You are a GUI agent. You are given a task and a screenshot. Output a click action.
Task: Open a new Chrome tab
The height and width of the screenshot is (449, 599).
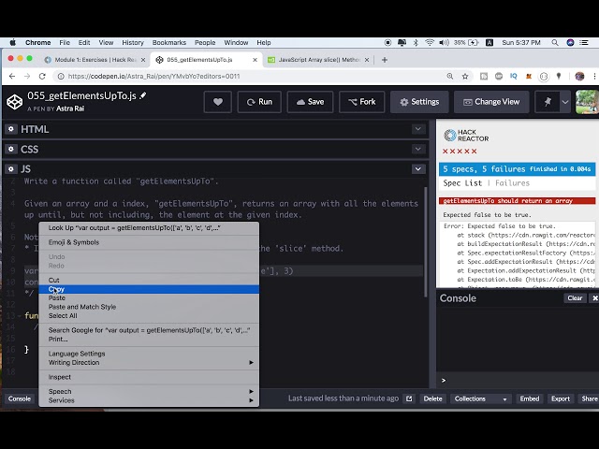(385, 60)
